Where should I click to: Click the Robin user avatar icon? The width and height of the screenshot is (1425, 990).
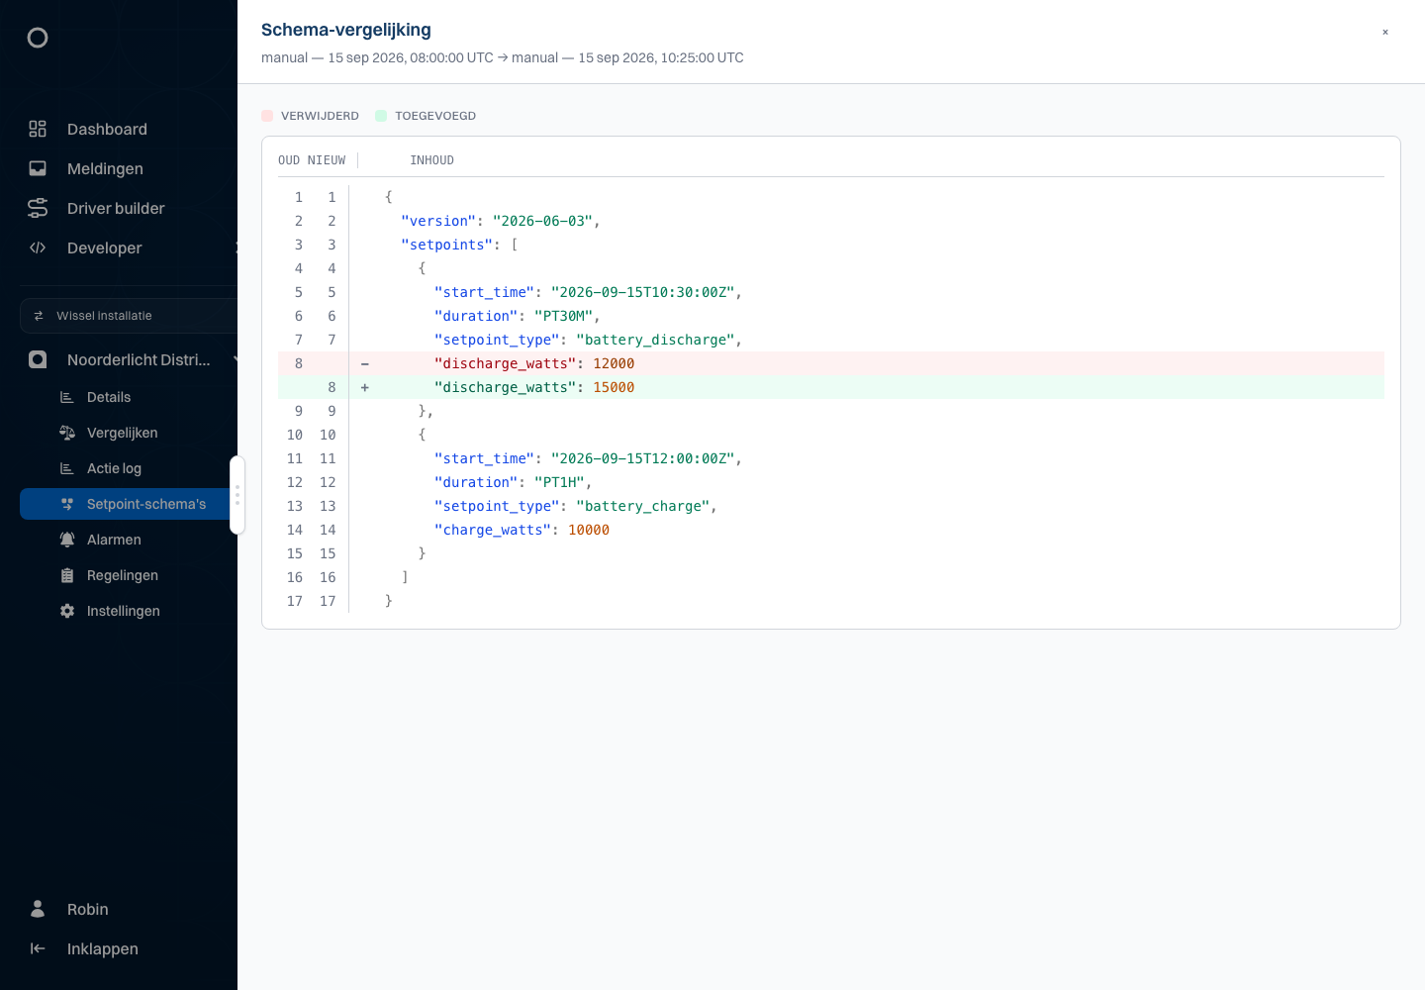pyautogui.click(x=38, y=909)
